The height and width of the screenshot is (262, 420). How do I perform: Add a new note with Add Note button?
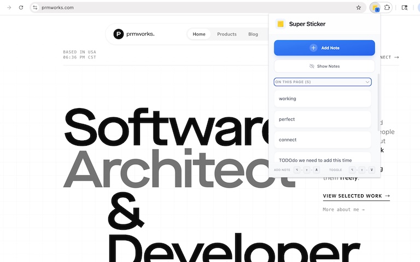[x=324, y=48]
